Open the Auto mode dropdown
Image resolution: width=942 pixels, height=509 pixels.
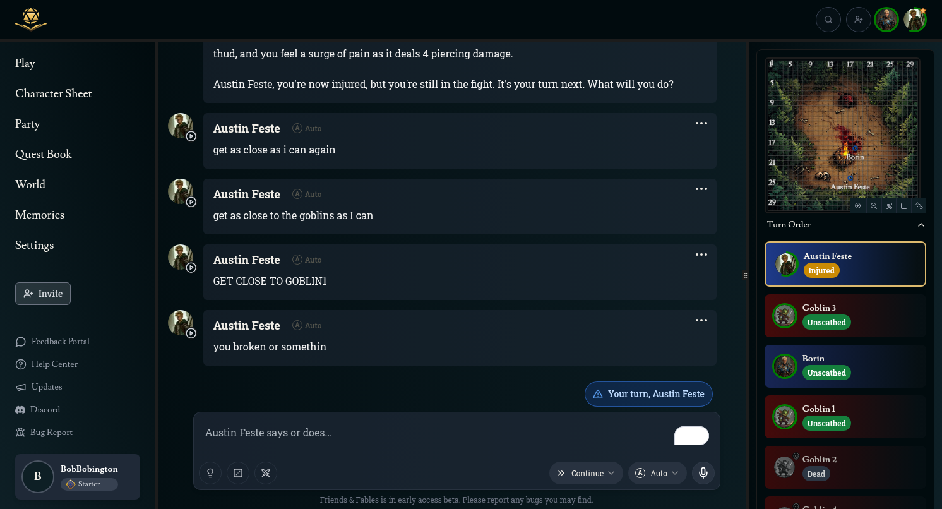coord(657,473)
